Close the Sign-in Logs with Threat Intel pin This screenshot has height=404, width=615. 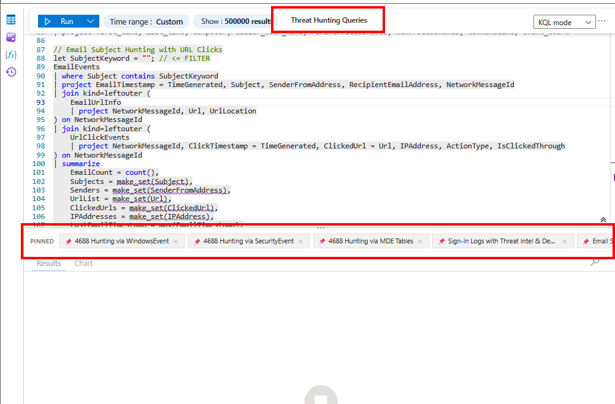point(564,242)
